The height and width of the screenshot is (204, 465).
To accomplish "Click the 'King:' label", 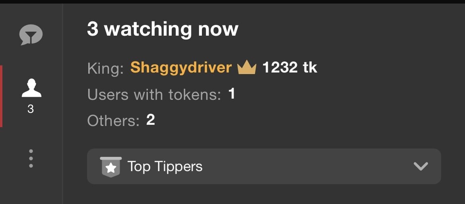I will 105,69.
